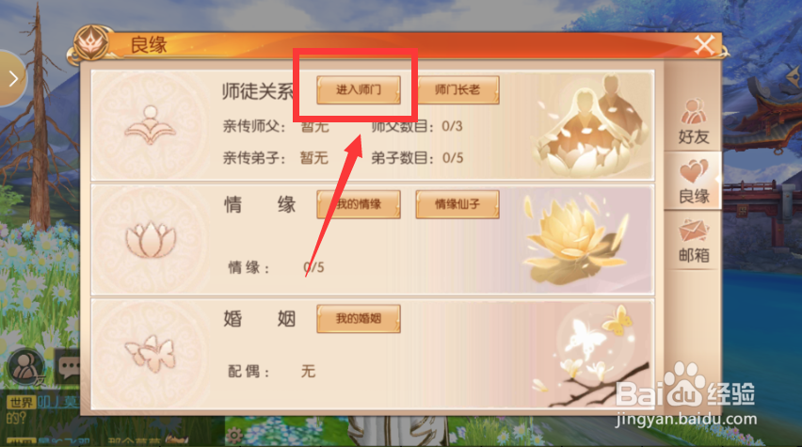Click the master-disciple figure icon
This screenshot has width=802, height=447.
[150, 125]
